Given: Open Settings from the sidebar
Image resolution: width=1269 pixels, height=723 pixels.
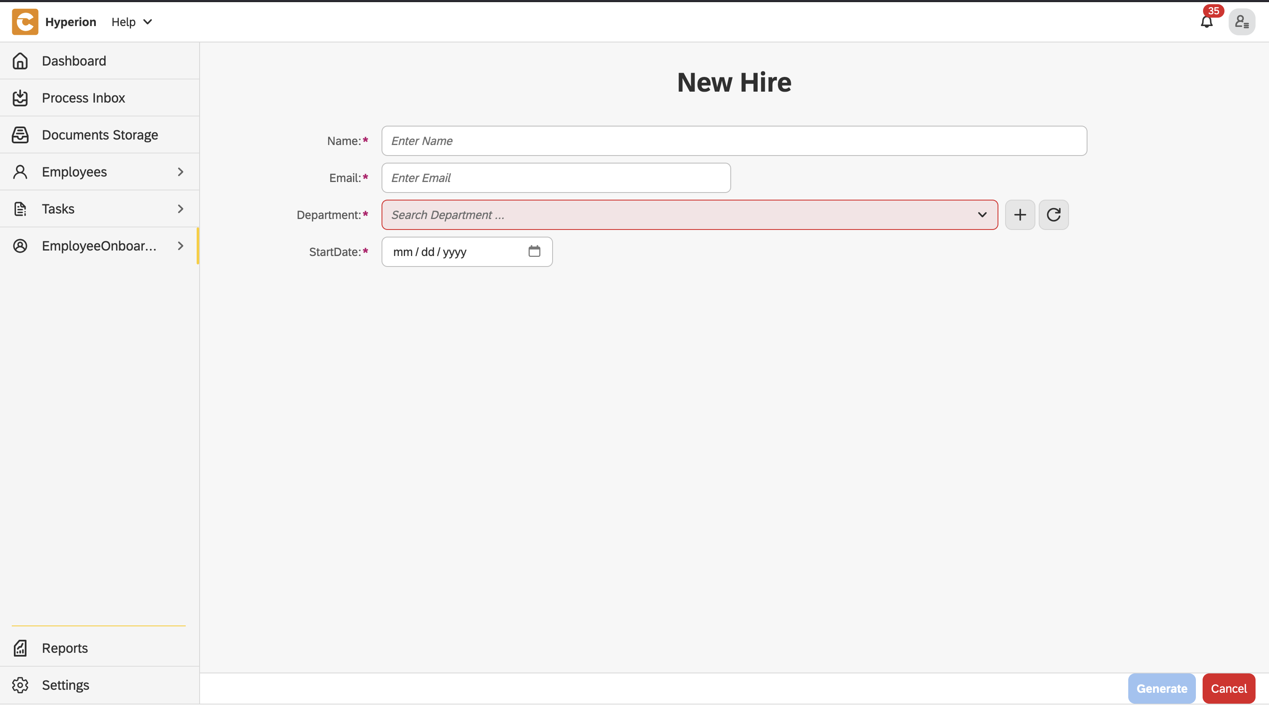Looking at the screenshot, I should point(99,685).
